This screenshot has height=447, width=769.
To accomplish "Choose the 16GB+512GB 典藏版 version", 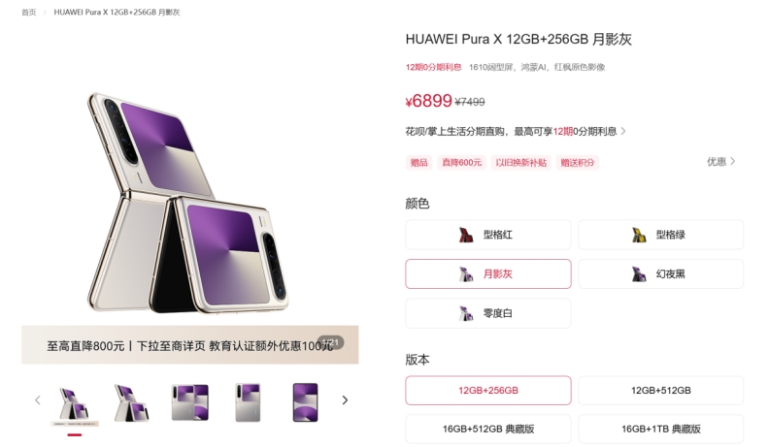I will click(x=488, y=429).
